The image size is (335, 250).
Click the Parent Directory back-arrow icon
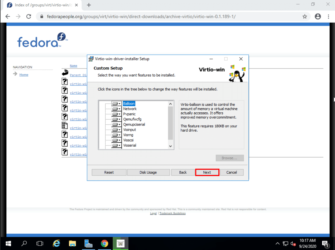[65, 73]
